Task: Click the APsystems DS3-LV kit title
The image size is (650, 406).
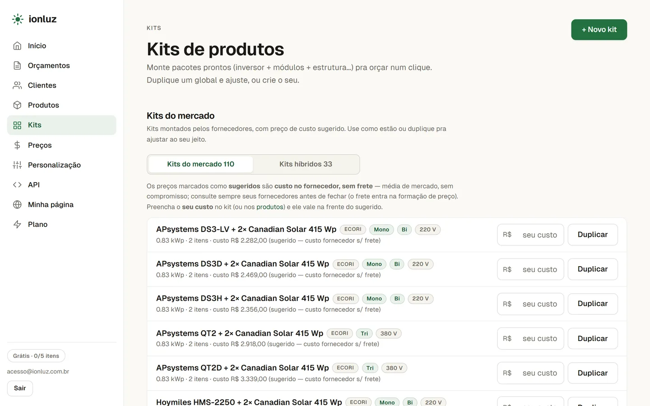Action: click(x=246, y=229)
